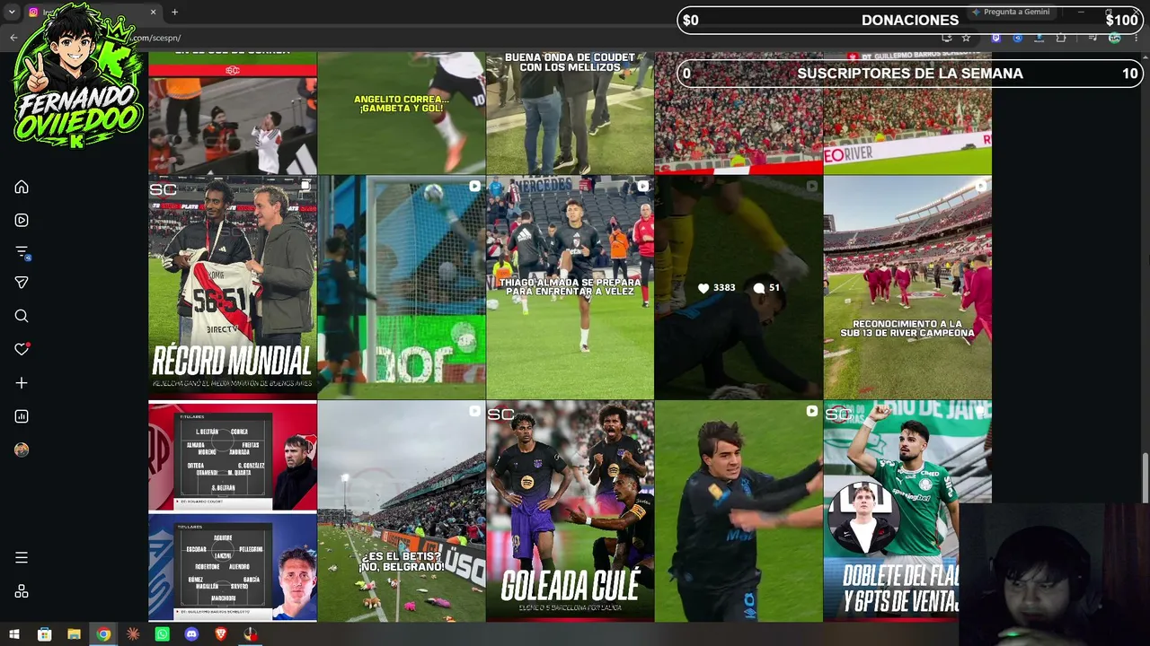The height and width of the screenshot is (646, 1150).
Task: Select the Instagram tab in Chrome
Action: (x=93, y=12)
